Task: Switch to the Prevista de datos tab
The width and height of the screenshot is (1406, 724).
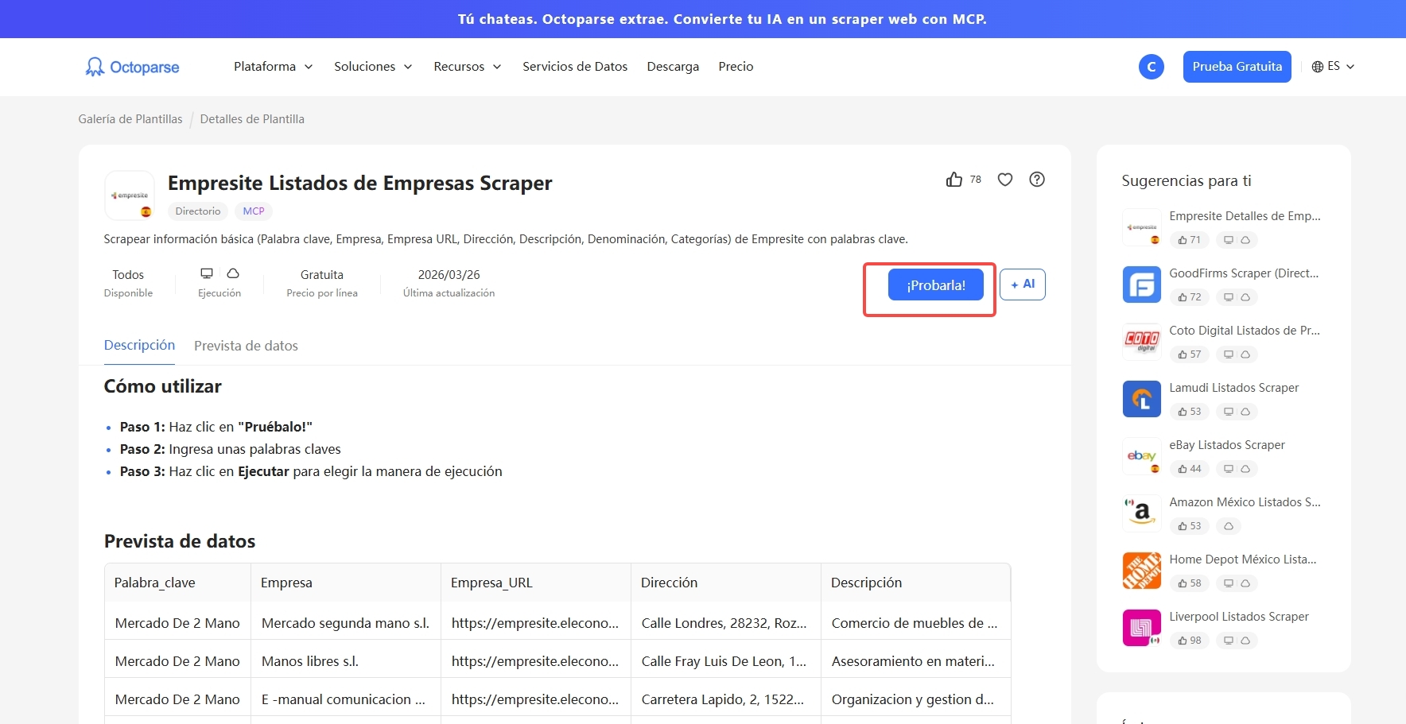Action: pyautogui.click(x=246, y=346)
